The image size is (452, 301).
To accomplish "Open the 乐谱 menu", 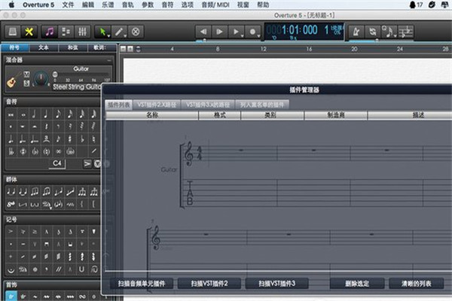I will (108, 5).
